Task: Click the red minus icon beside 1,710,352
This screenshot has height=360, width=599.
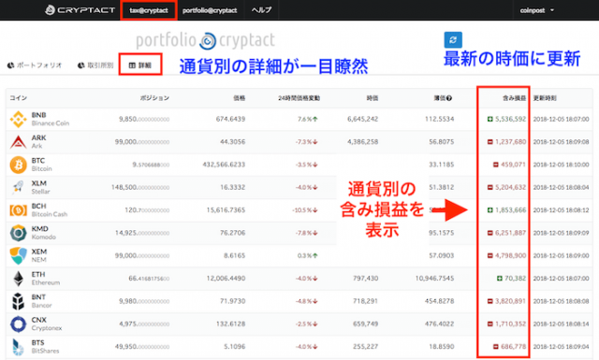Action: pos(490,324)
